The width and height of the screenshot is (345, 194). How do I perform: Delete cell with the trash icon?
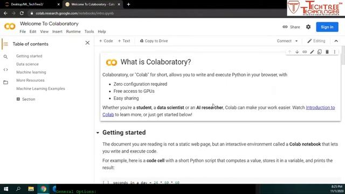[x=327, y=52]
